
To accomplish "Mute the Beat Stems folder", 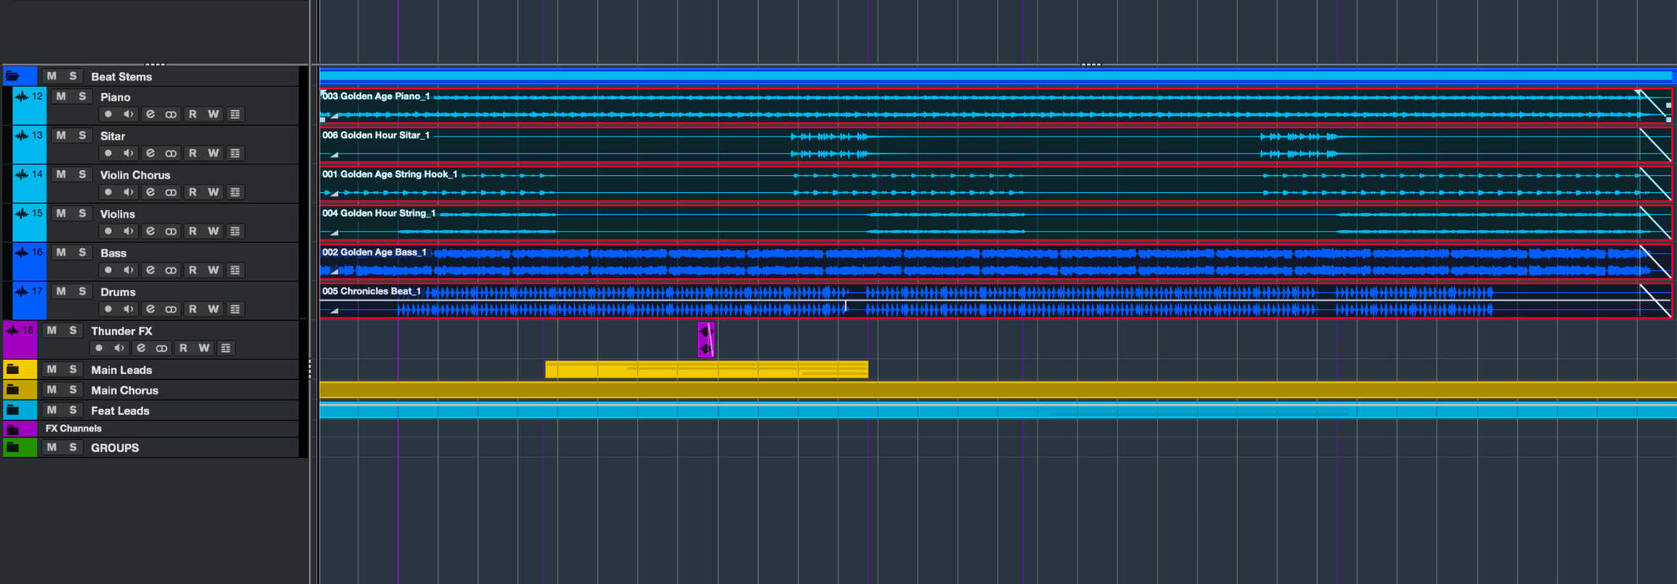I will [x=52, y=76].
